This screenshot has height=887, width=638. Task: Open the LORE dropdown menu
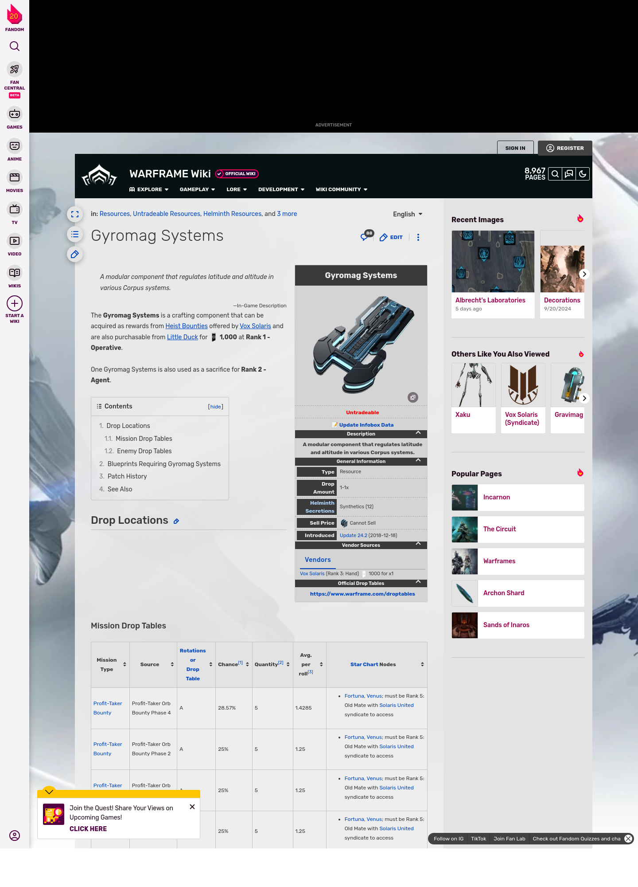point(237,189)
